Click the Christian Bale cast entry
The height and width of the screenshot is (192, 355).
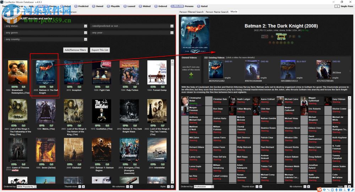point(217,101)
